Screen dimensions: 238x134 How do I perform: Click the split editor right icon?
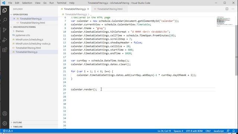point(227,9)
